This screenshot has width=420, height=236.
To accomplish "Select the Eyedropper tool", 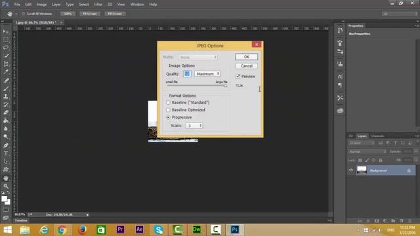I will pos(6,72).
